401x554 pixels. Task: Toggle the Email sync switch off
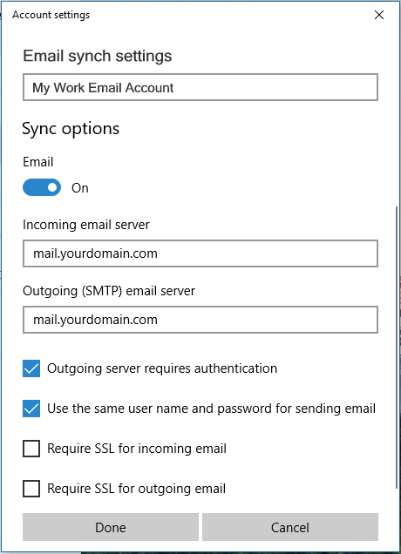point(42,187)
